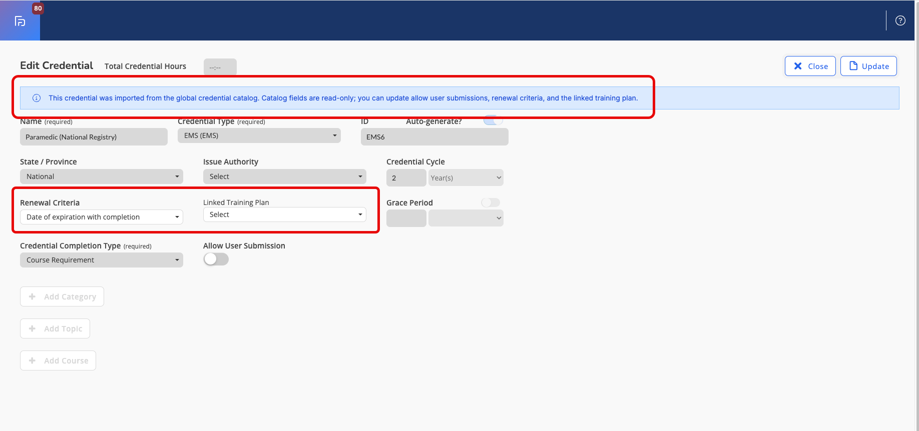Click the Close button
This screenshot has width=919, height=431.
point(810,66)
